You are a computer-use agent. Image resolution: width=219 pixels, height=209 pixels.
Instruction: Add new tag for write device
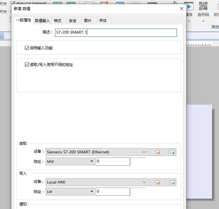[x=172, y=182]
